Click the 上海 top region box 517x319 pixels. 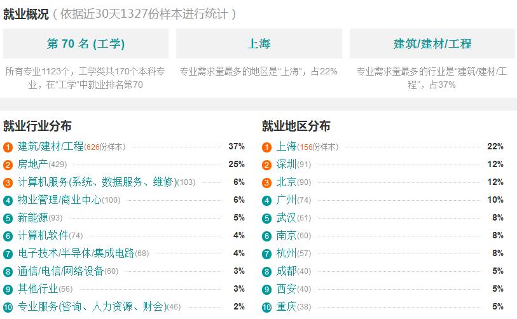pyautogui.click(x=259, y=43)
